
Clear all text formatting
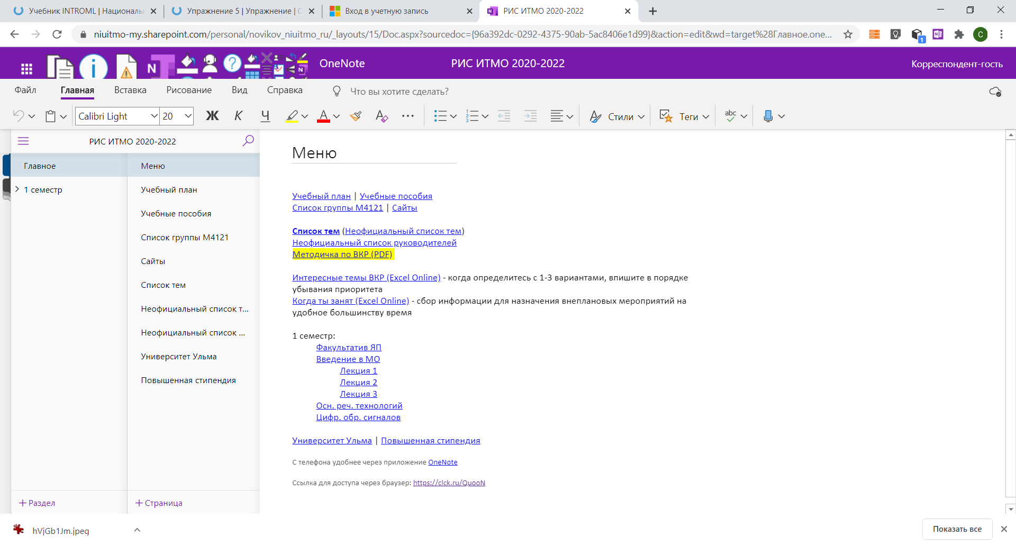pos(382,116)
